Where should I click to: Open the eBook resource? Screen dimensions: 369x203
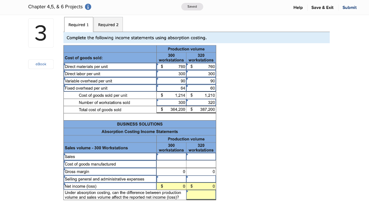[x=41, y=64]
